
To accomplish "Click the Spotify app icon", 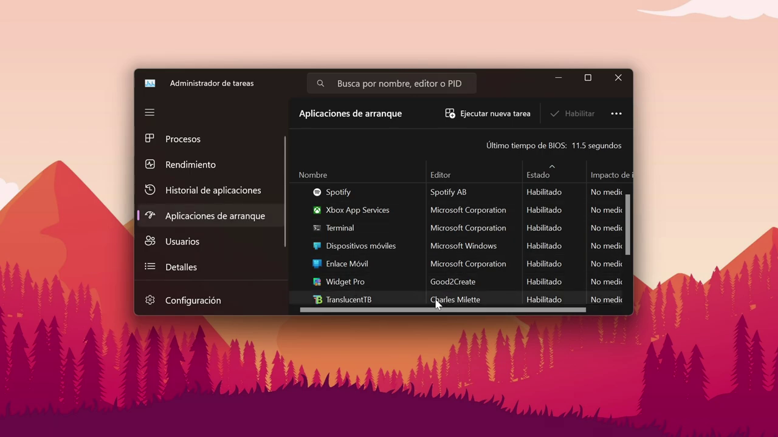I will pyautogui.click(x=317, y=192).
